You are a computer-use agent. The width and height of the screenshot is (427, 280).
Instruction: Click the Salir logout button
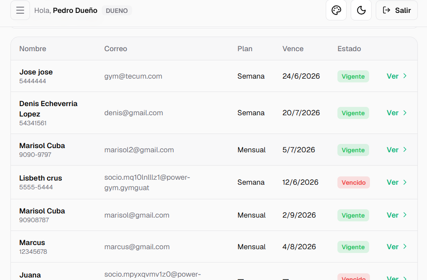click(x=397, y=10)
